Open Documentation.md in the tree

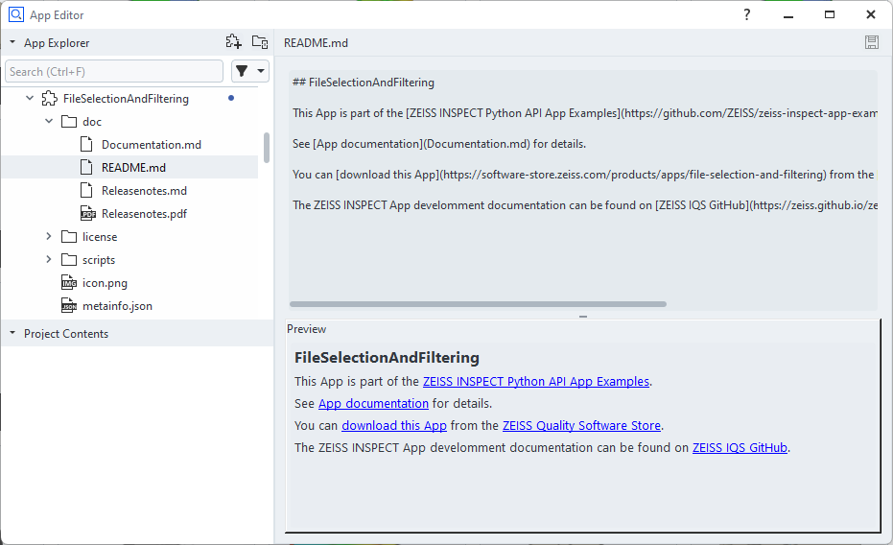coord(151,145)
